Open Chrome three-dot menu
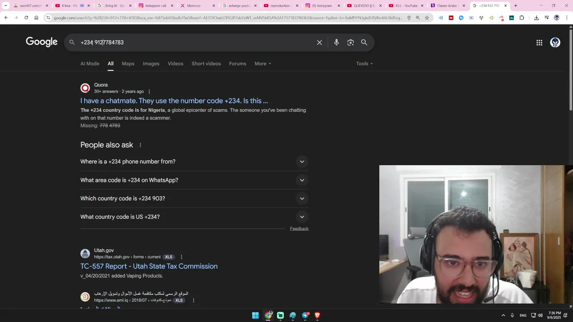 [x=567, y=18]
